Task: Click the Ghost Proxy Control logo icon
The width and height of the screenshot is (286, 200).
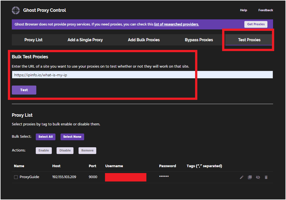Action: click(16, 10)
